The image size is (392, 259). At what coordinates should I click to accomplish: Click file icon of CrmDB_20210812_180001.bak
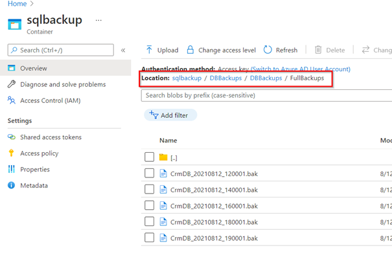[163, 221]
